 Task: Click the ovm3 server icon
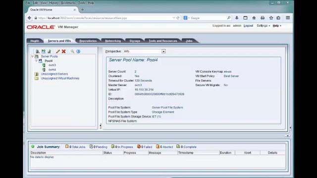pyautogui.click(x=44, y=65)
